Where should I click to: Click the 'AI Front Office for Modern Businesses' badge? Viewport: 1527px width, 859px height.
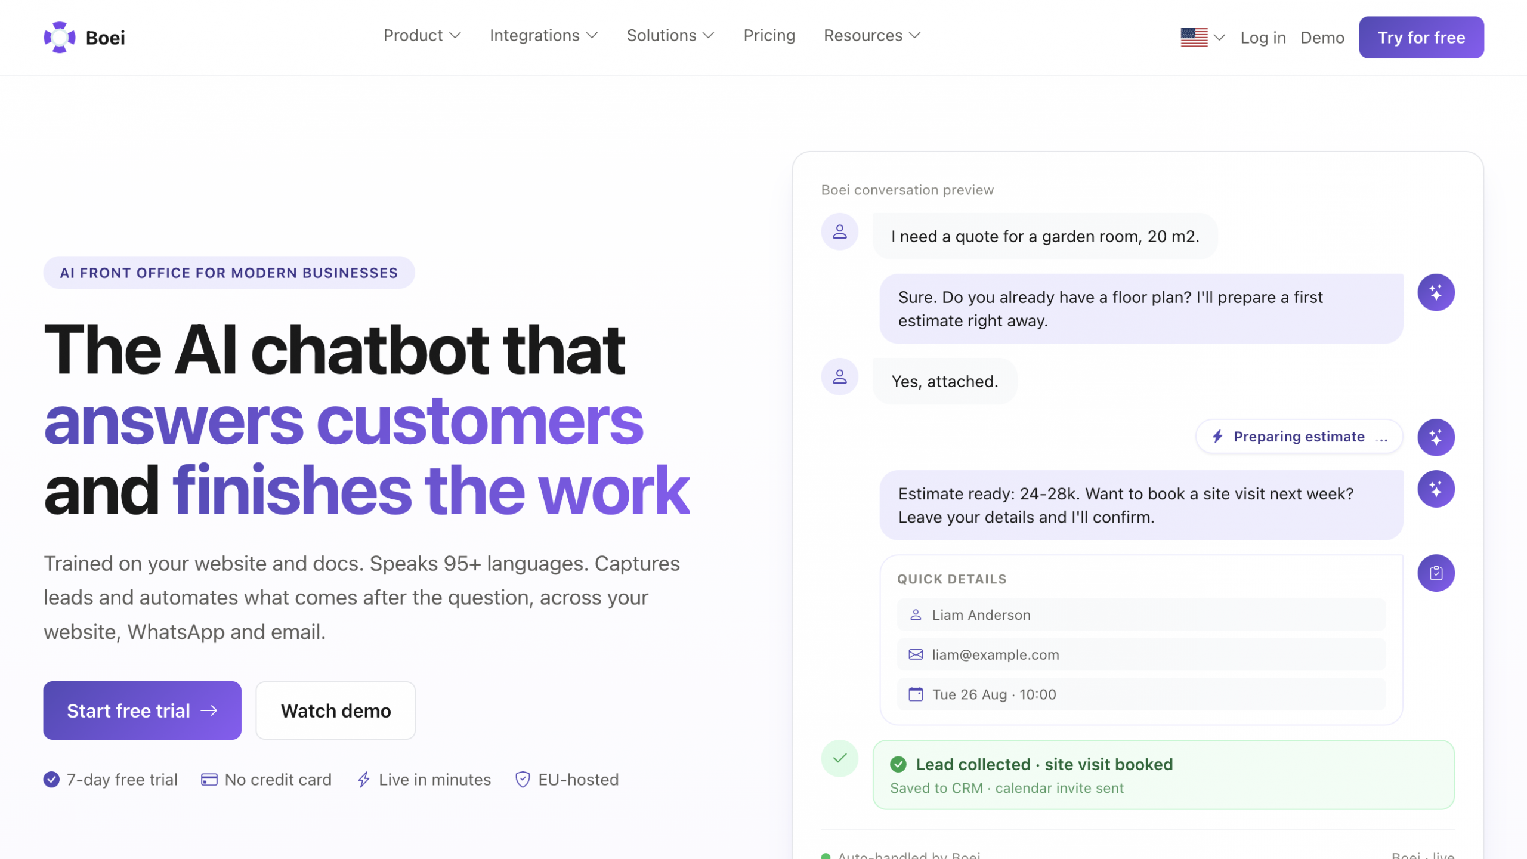229,273
